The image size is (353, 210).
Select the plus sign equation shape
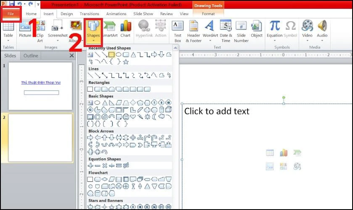90,165
